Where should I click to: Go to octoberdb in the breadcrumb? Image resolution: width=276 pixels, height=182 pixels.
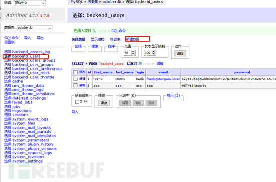[112, 2]
